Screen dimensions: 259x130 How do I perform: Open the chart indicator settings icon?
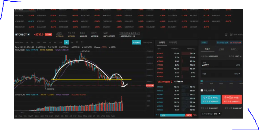[77, 42]
